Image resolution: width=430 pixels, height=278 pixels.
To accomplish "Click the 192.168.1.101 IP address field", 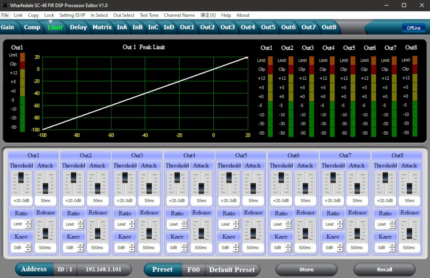I will (x=103, y=269).
